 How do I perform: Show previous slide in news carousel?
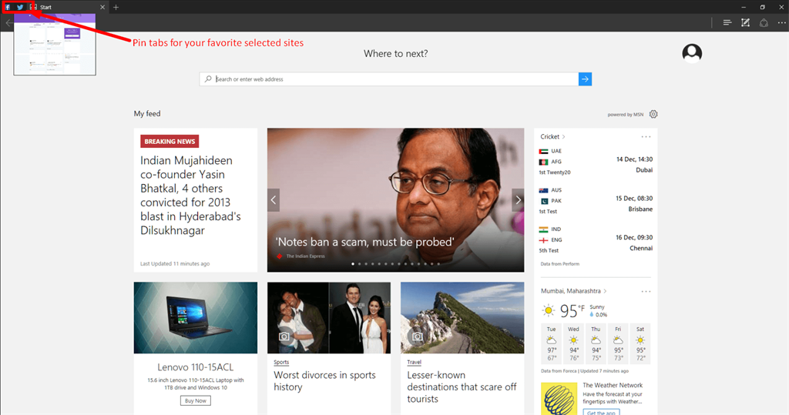pos(274,200)
